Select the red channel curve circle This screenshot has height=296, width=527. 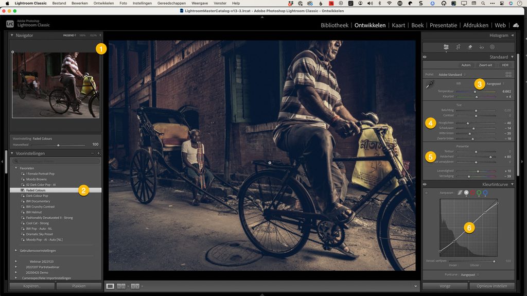coord(472,193)
